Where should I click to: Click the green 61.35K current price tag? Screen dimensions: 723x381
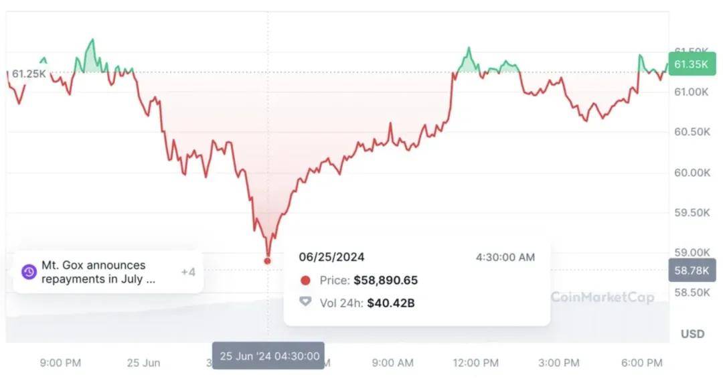pos(691,64)
